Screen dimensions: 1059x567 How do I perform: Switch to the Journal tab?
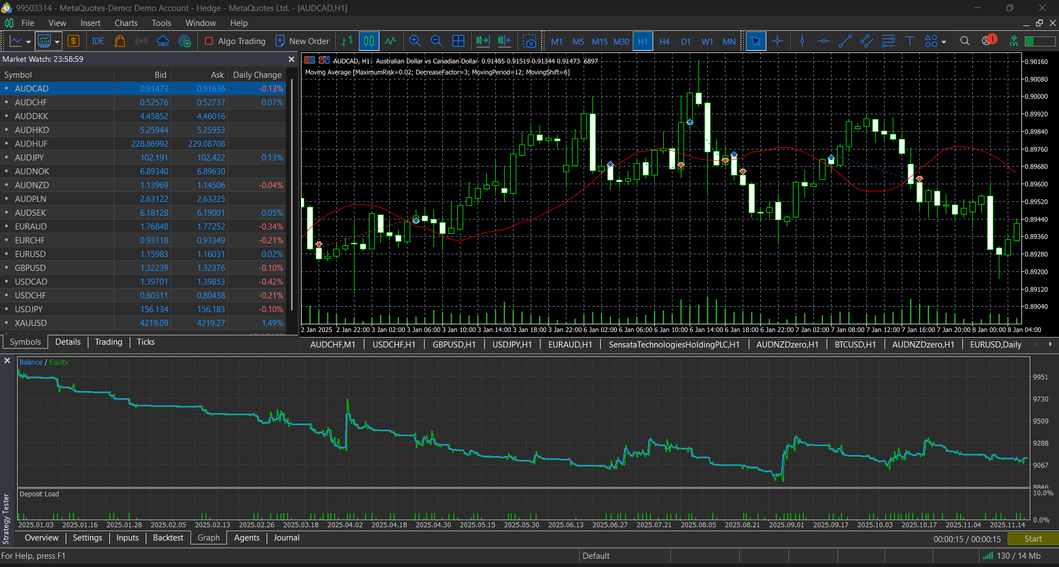click(x=285, y=538)
